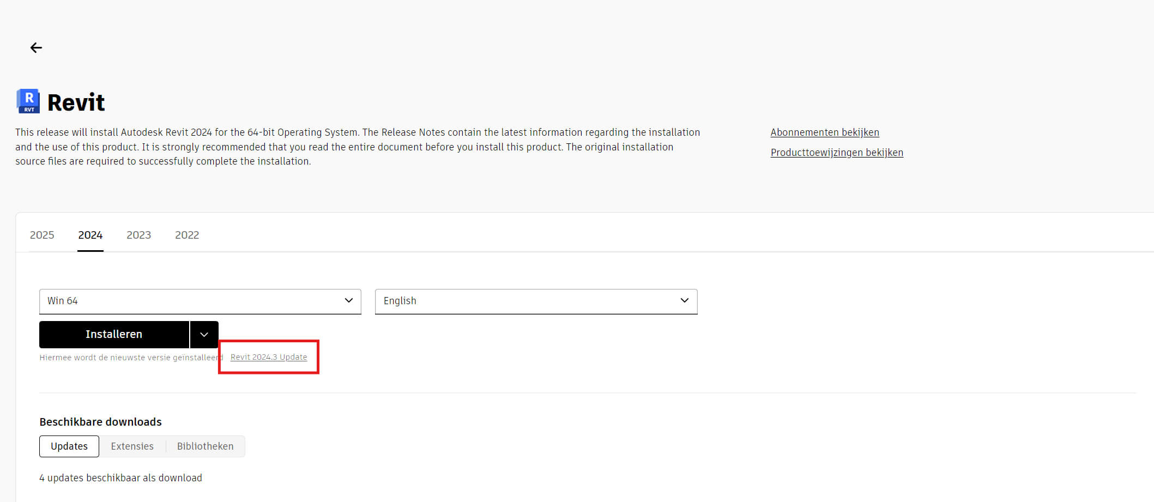Click the Revit page title
The width and height of the screenshot is (1154, 502).
[x=76, y=102]
